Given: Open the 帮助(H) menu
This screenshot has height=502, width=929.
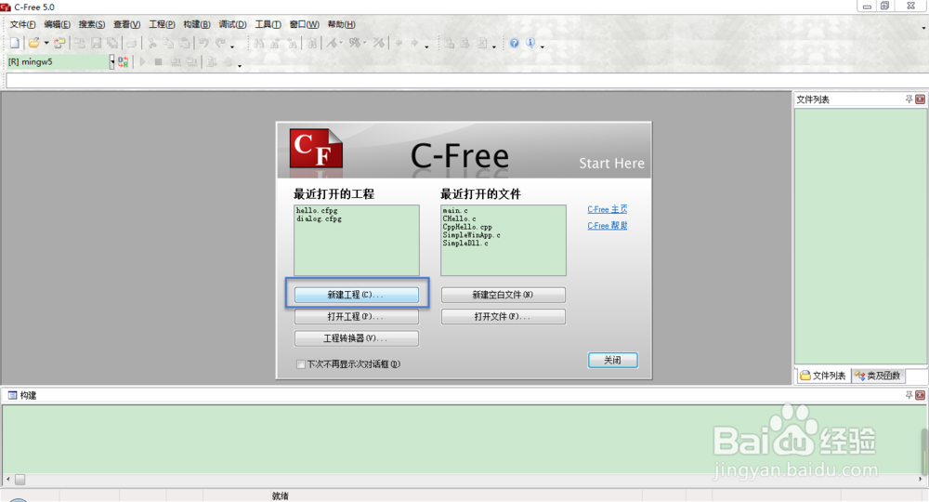Looking at the screenshot, I should [341, 24].
